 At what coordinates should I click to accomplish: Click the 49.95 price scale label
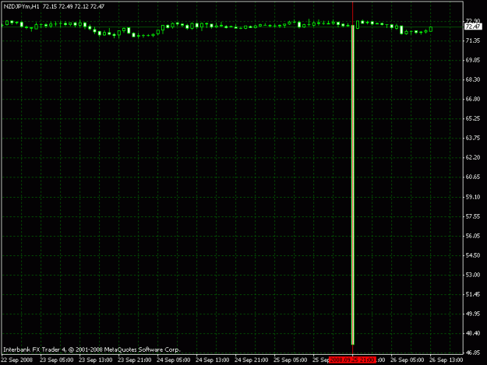[x=473, y=314]
